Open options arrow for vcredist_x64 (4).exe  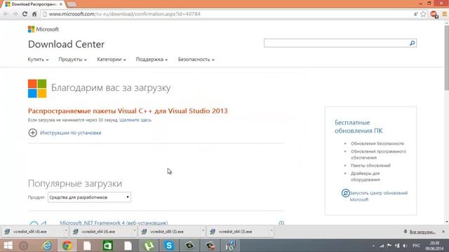[135, 230]
